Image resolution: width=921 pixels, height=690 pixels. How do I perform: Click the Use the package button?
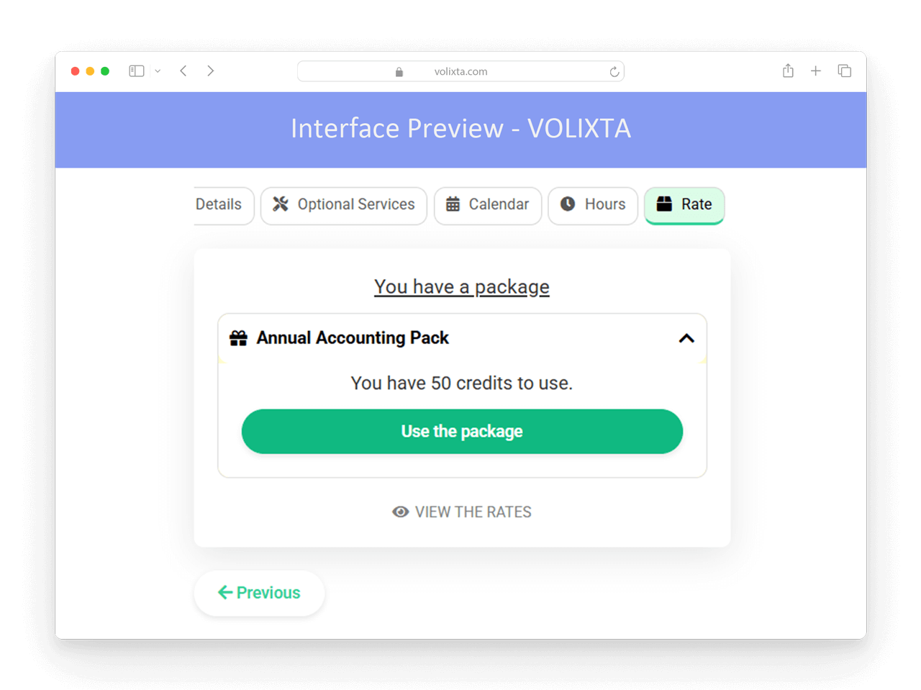(462, 432)
